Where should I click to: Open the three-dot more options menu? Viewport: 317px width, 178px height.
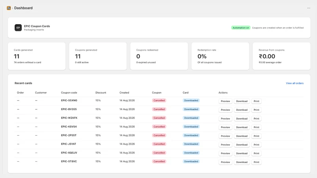pyautogui.click(x=309, y=8)
